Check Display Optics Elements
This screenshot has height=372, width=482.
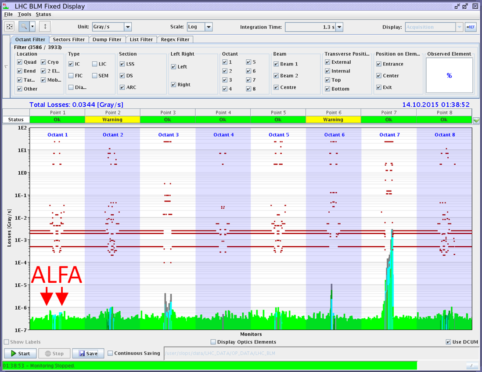click(213, 342)
